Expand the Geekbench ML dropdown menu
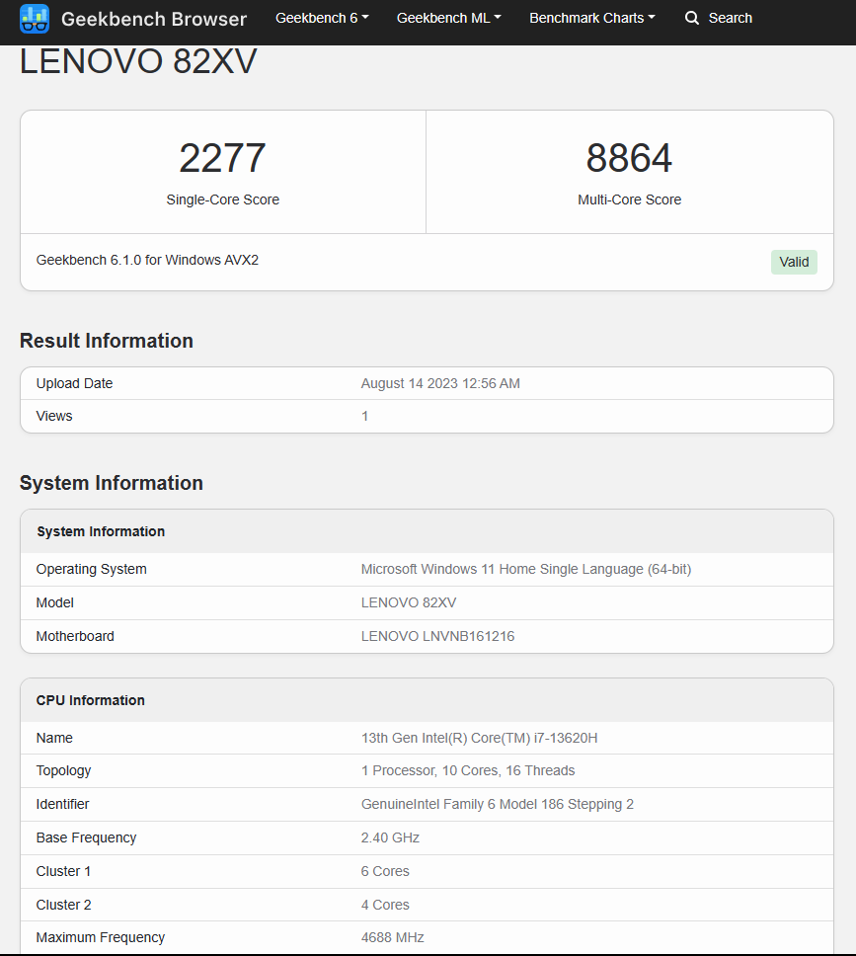This screenshot has height=956, width=856. [x=448, y=19]
